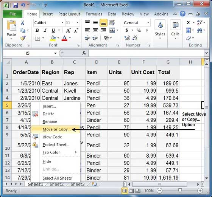Viewport: 212px width, 197px height.
Task: Apply Percent Style format
Action: [x=139, y=30]
